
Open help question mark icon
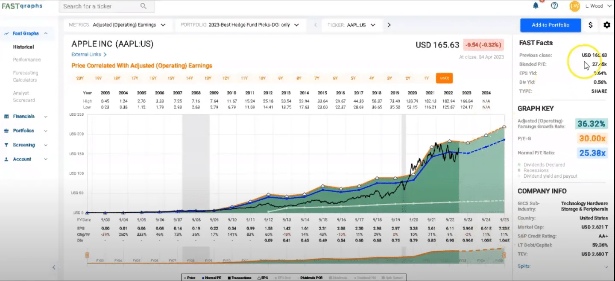pos(554,6)
